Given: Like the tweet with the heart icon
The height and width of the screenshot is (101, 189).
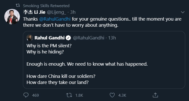Looking at the screenshot, I should tap(112, 95).
